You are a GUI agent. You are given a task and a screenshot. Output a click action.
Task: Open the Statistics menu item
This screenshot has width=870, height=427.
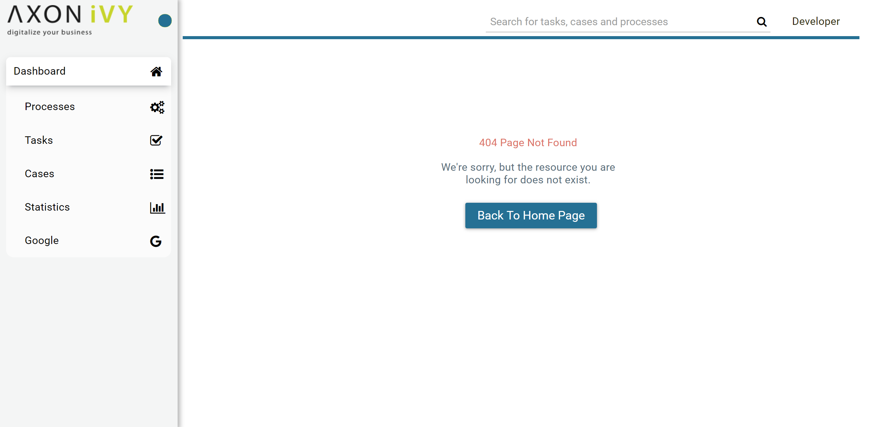[89, 207]
